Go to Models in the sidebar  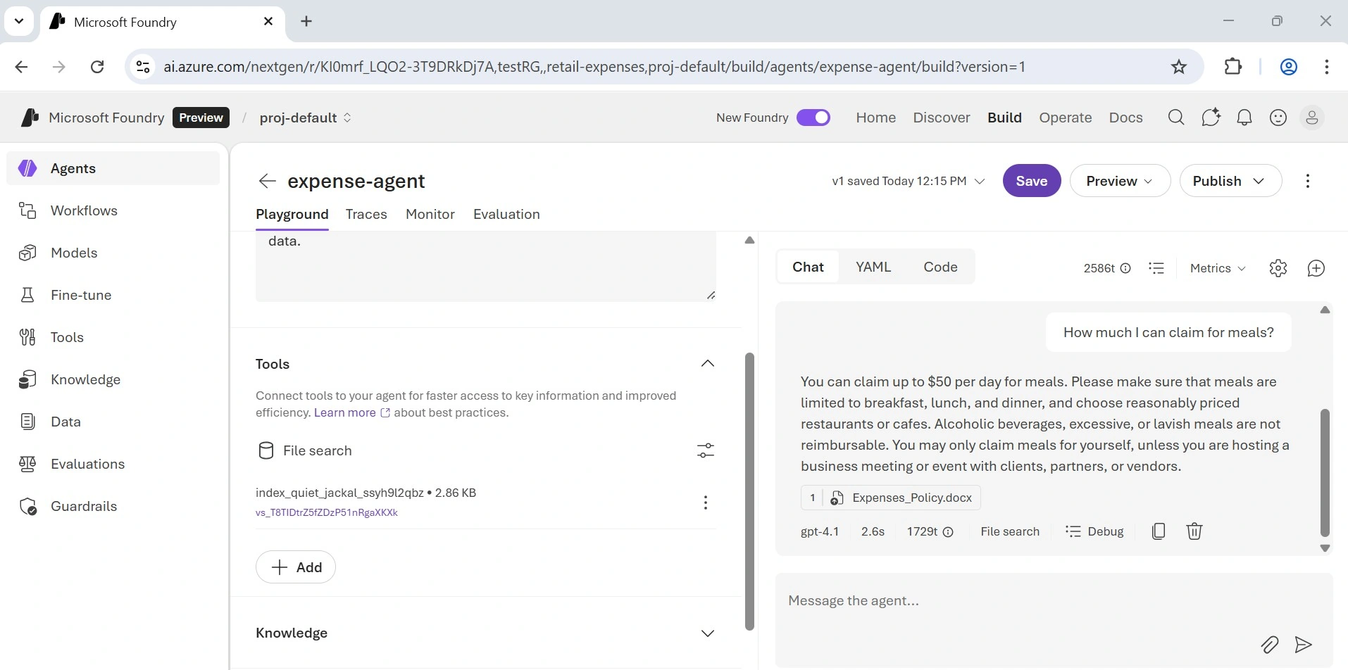(113, 253)
